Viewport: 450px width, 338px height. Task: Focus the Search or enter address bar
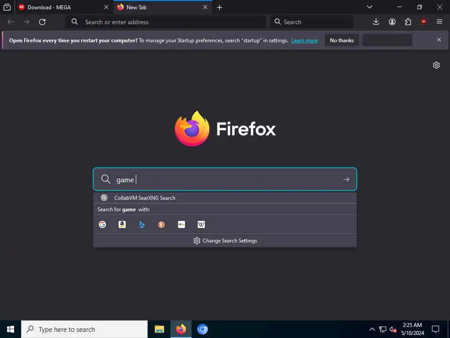tap(166, 22)
